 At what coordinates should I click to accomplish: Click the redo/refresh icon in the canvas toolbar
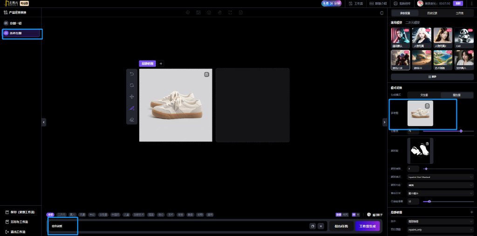(132, 86)
